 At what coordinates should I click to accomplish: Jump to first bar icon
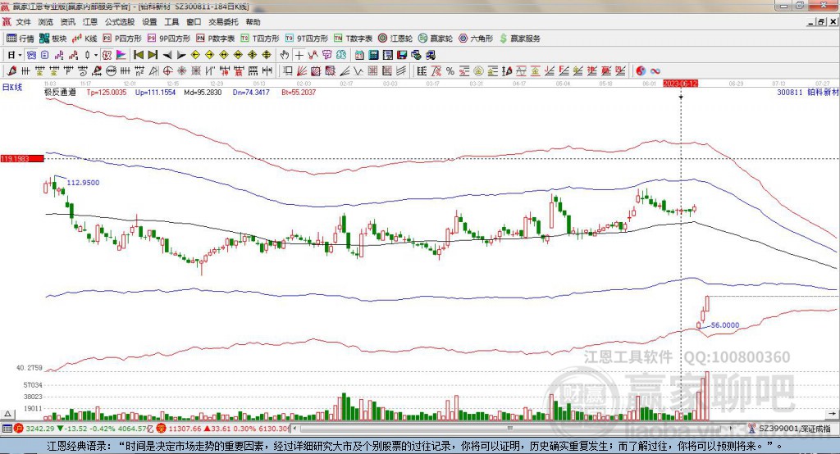pos(138,55)
